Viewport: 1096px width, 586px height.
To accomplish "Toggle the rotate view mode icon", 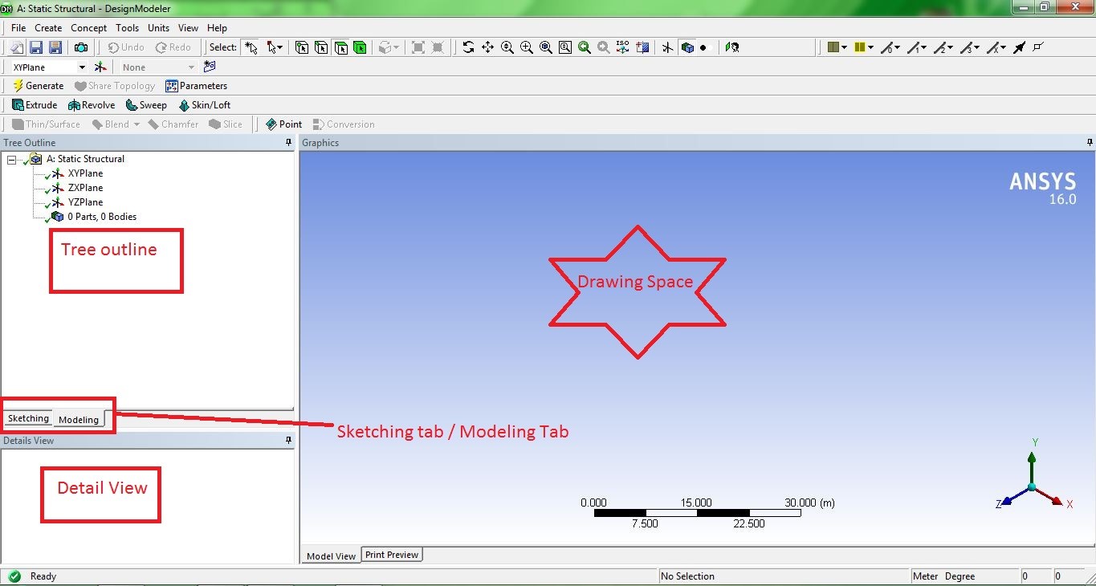I will pos(468,47).
